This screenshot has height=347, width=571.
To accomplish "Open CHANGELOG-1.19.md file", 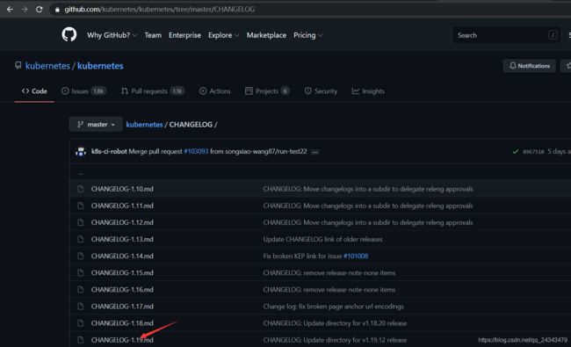I will click(122, 340).
